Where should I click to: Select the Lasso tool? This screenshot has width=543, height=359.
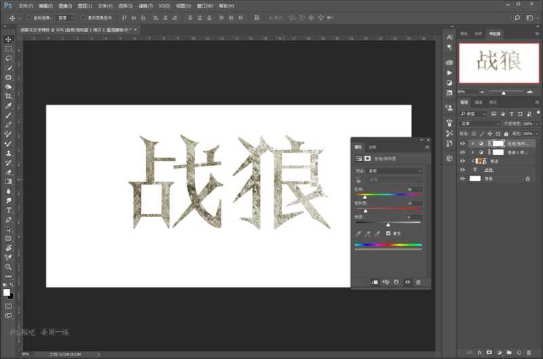pos(9,58)
